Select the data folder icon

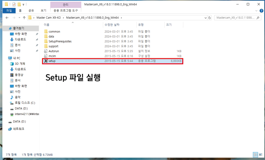[46, 36]
